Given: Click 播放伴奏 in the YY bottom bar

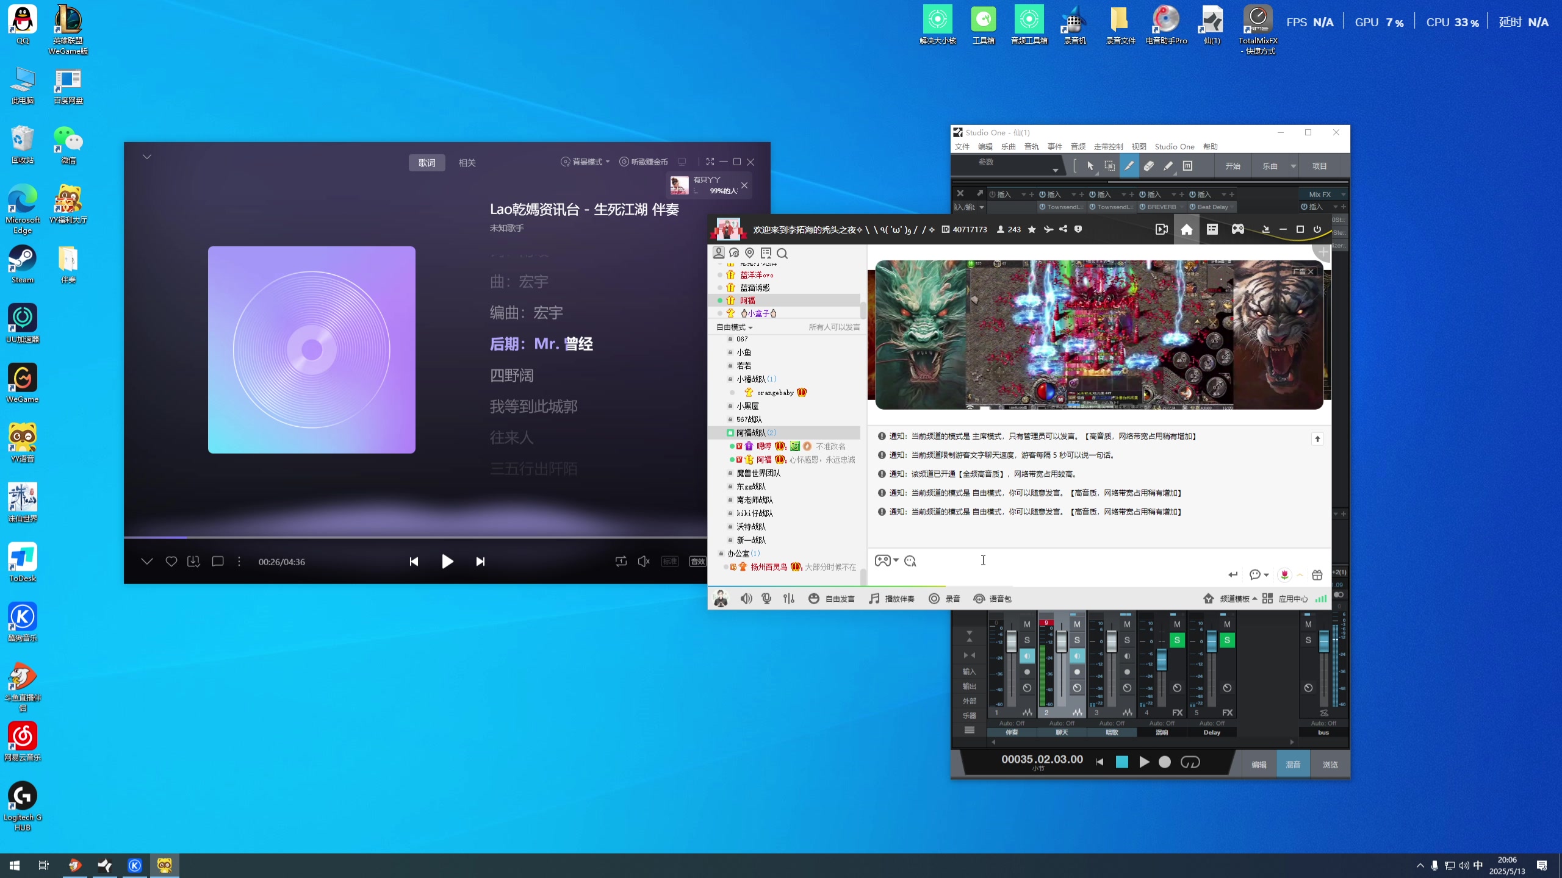Looking at the screenshot, I should (x=892, y=599).
